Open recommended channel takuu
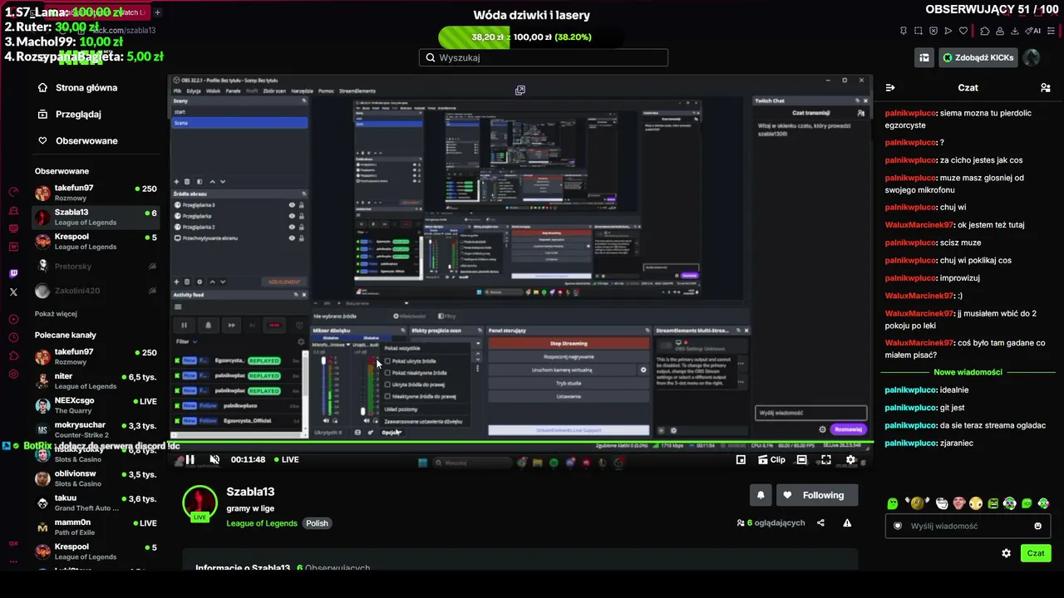 95,502
